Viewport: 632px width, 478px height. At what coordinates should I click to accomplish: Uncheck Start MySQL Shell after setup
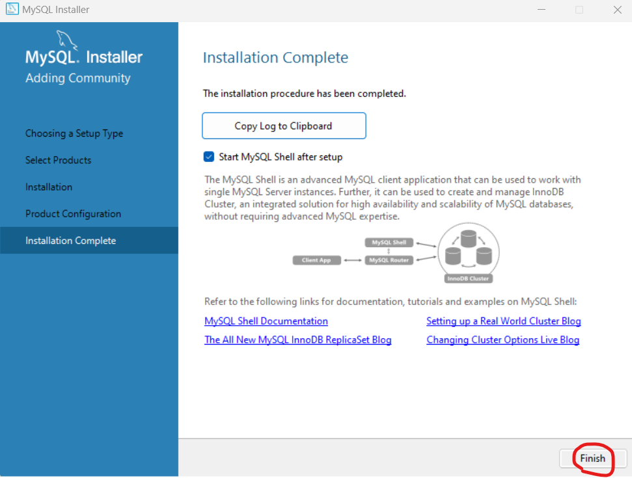(209, 157)
